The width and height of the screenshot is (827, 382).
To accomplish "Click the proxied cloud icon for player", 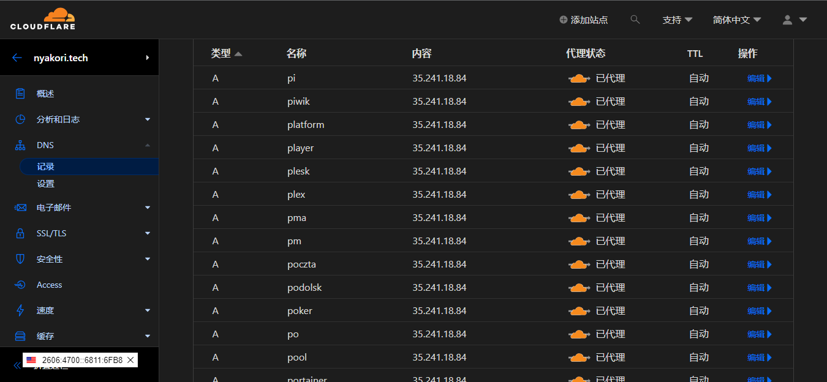I will point(580,148).
